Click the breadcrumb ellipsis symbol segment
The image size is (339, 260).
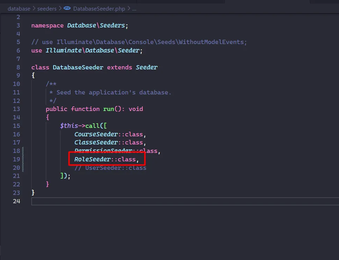[x=134, y=8]
